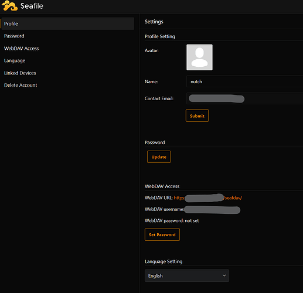Click 'Language Setting' section heading
The image size is (303, 293).
pyautogui.click(x=164, y=261)
